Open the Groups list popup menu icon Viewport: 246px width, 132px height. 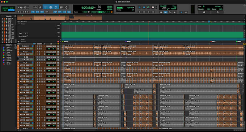point(15,45)
